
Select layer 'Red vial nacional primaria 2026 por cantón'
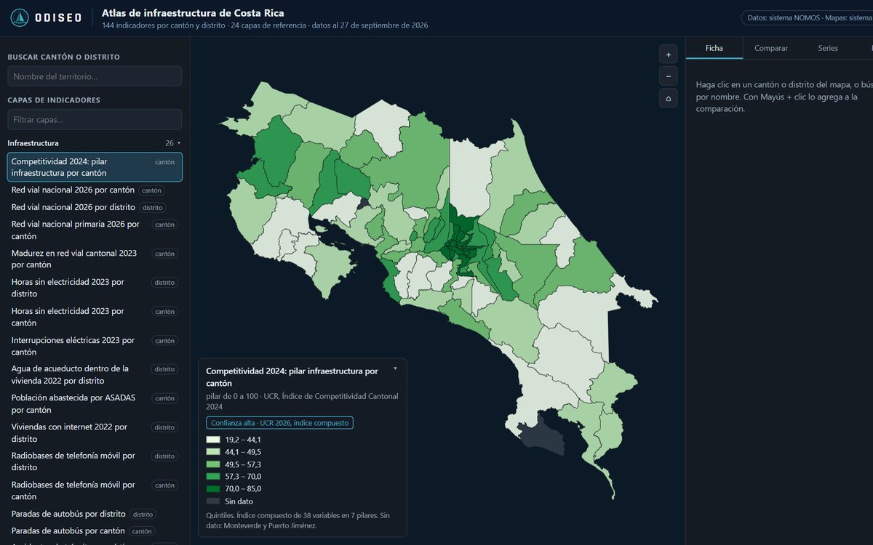click(x=95, y=230)
